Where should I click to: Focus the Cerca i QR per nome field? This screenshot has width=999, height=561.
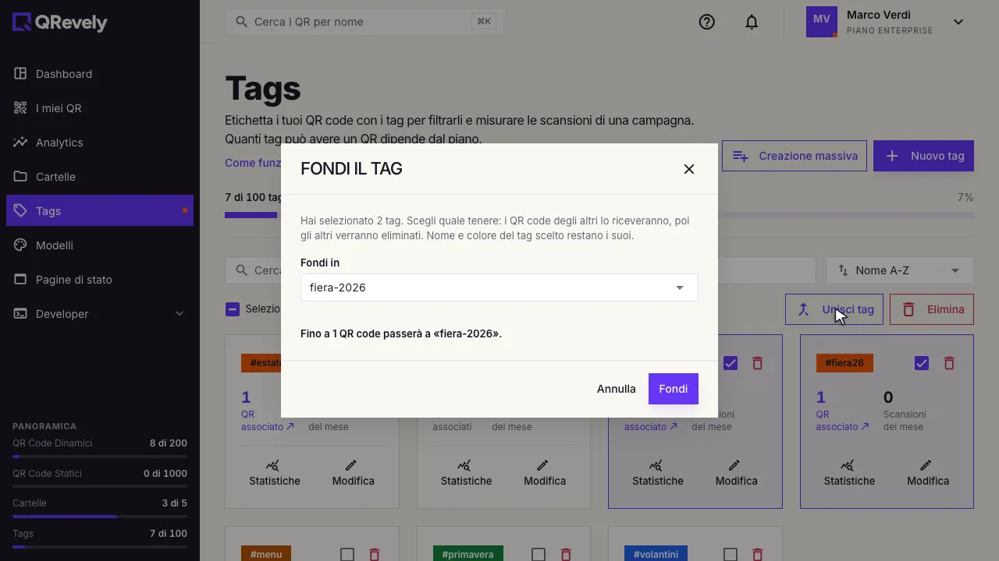click(x=365, y=22)
